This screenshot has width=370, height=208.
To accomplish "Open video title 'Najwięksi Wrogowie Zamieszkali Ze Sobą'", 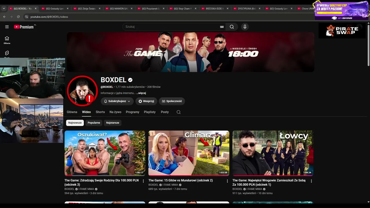I will point(269,183).
